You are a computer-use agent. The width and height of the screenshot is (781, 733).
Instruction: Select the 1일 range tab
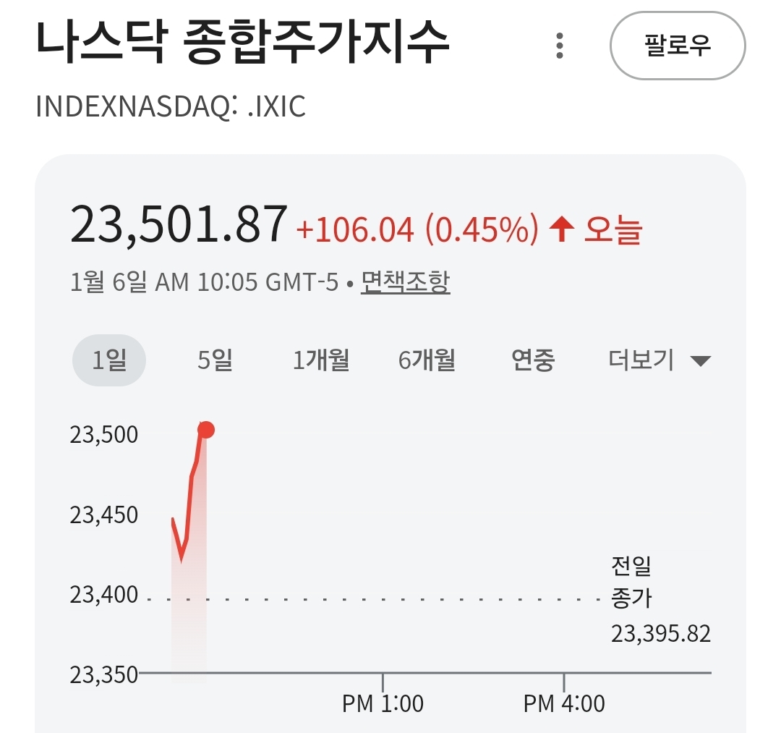tap(109, 360)
